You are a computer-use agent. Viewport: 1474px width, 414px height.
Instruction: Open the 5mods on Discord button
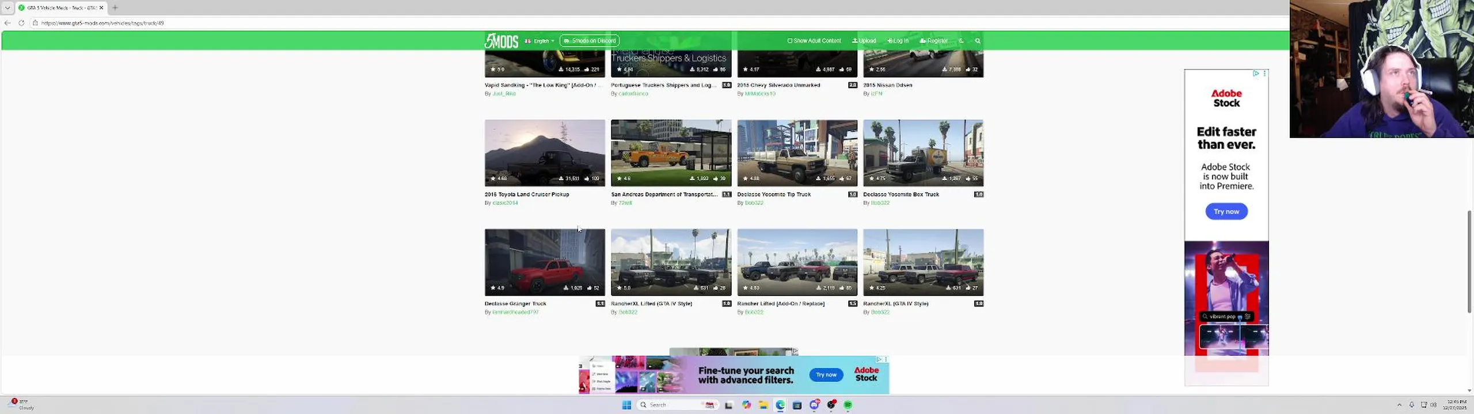coord(590,41)
